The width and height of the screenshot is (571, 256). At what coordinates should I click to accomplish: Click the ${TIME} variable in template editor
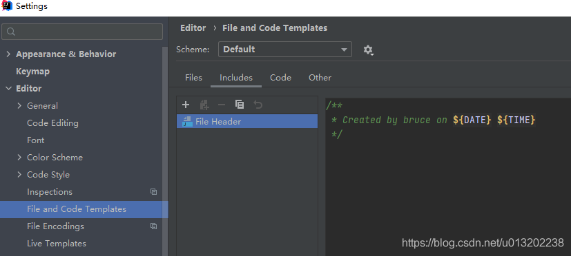click(x=516, y=120)
